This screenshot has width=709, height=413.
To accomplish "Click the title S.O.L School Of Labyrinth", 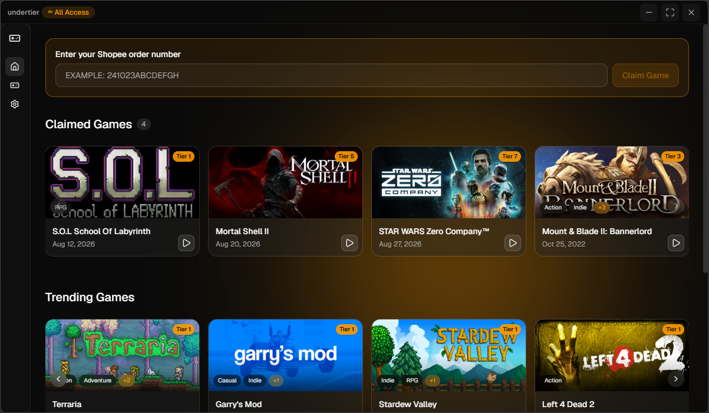I will coord(101,231).
